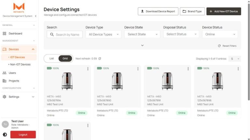Click the Metabots logo in sidebar
This screenshot has height=140, width=250.
(x=19, y=7)
